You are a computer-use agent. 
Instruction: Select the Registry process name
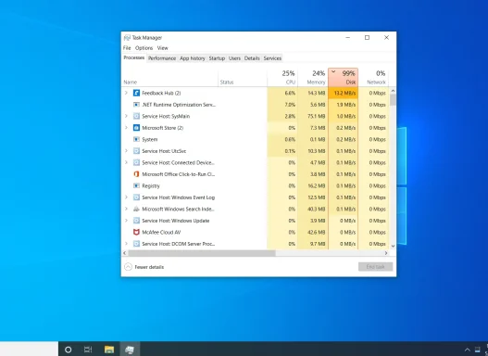pos(151,186)
